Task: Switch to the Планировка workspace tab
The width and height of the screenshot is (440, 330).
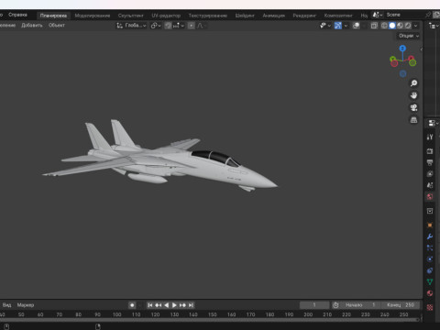Action: point(53,16)
